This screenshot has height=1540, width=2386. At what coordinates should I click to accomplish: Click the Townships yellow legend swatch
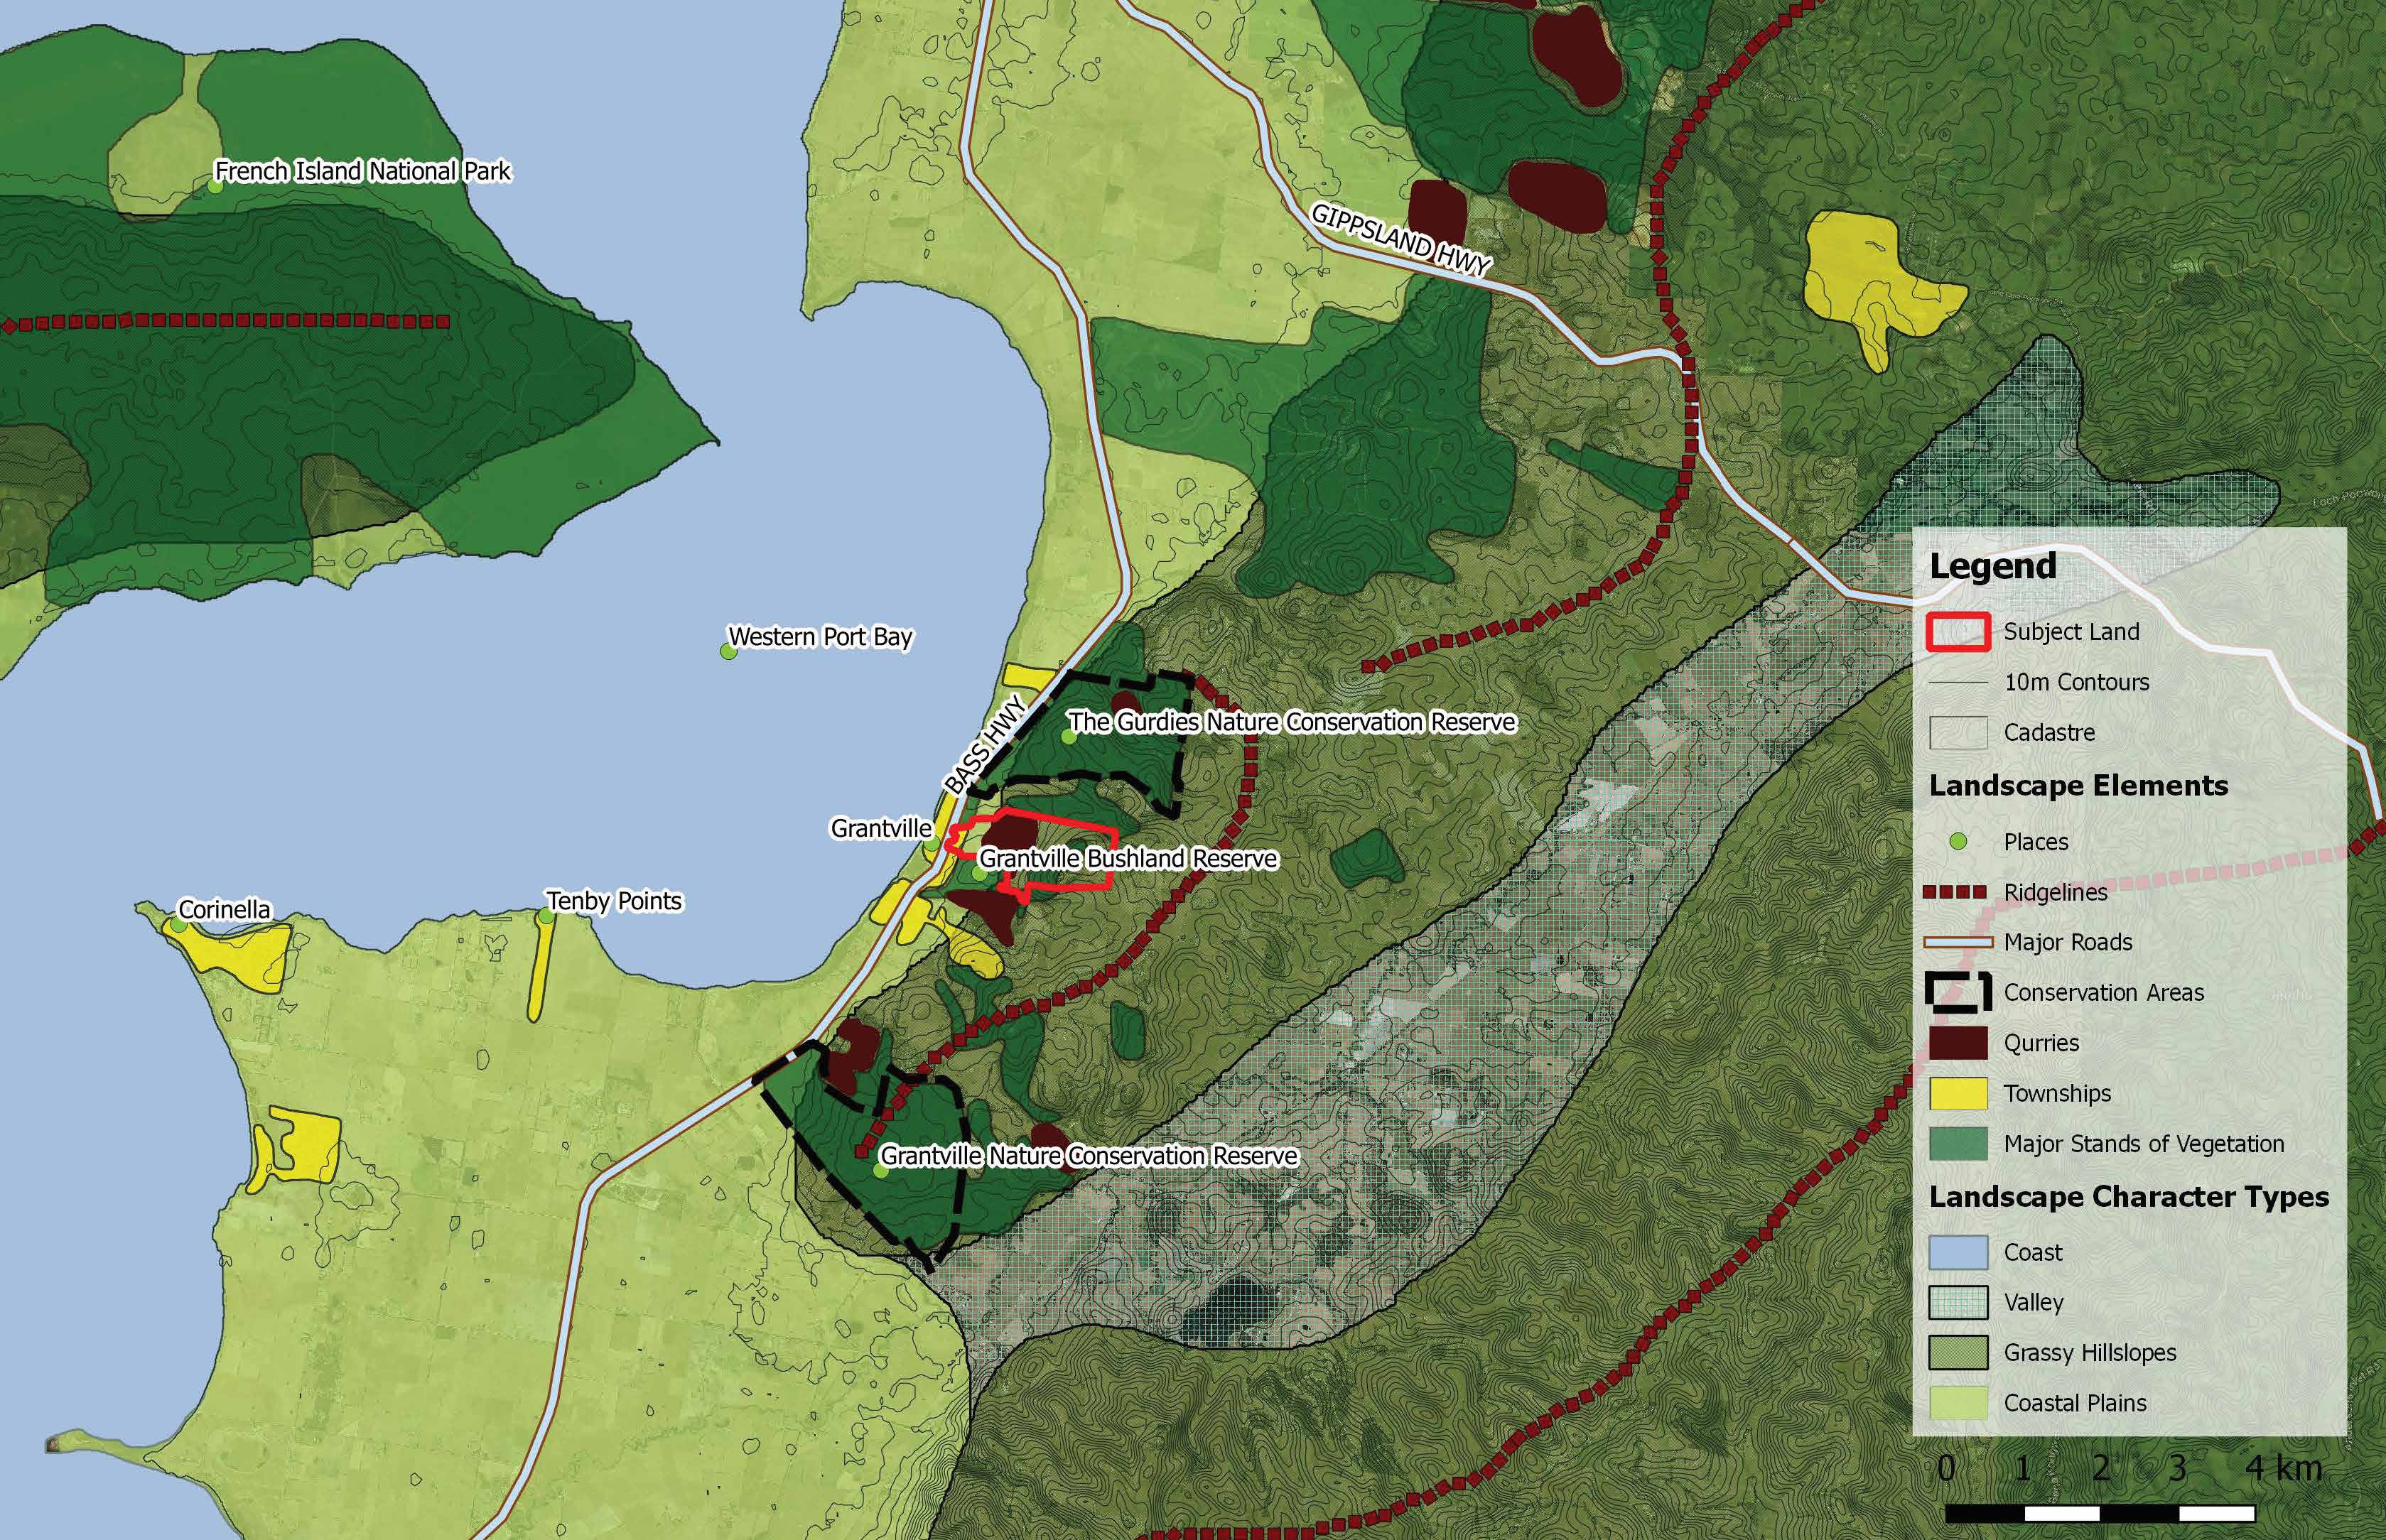pyautogui.click(x=1957, y=1093)
